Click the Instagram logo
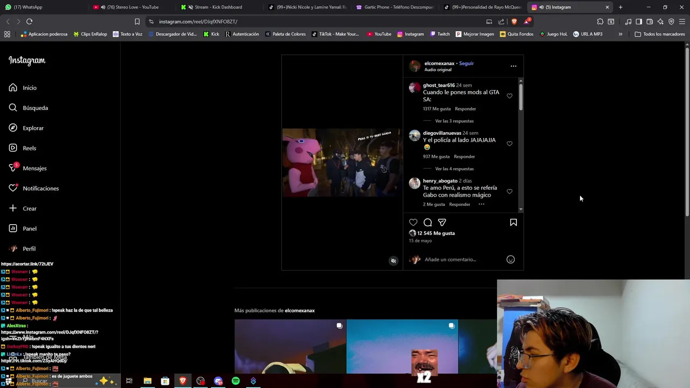This screenshot has width=690, height=388. click(27, 60)
